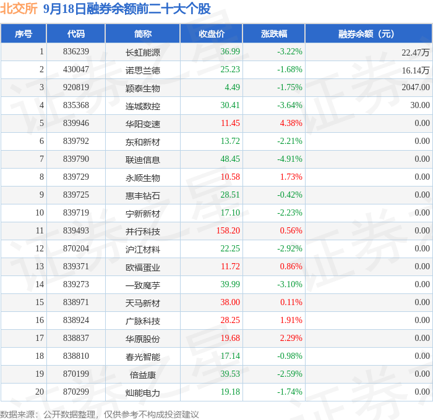The width and height of the screenshot is (433, 420).
Task: Select stock code 430047
Action: coord(76,70)
